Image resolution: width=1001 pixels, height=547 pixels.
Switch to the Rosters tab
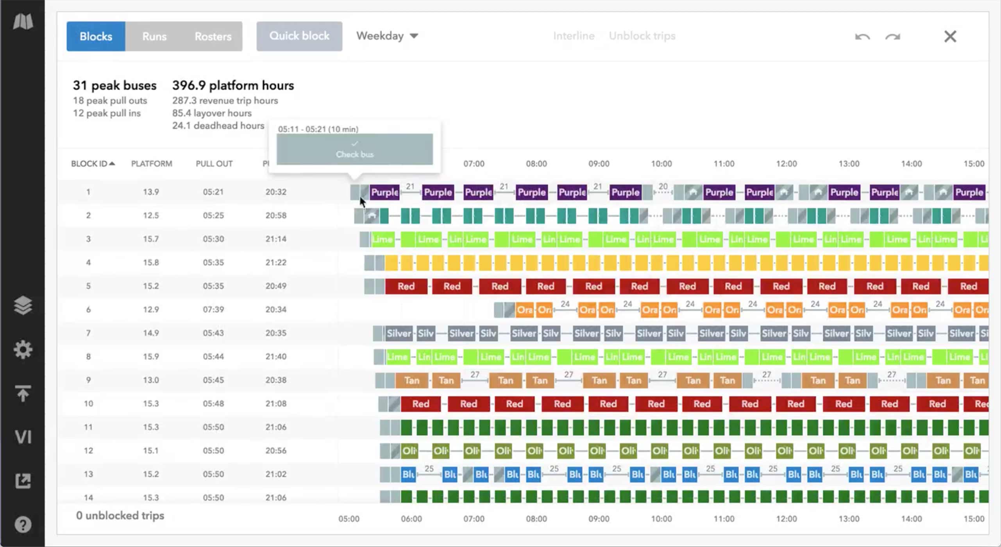click(x=213, y=36)
